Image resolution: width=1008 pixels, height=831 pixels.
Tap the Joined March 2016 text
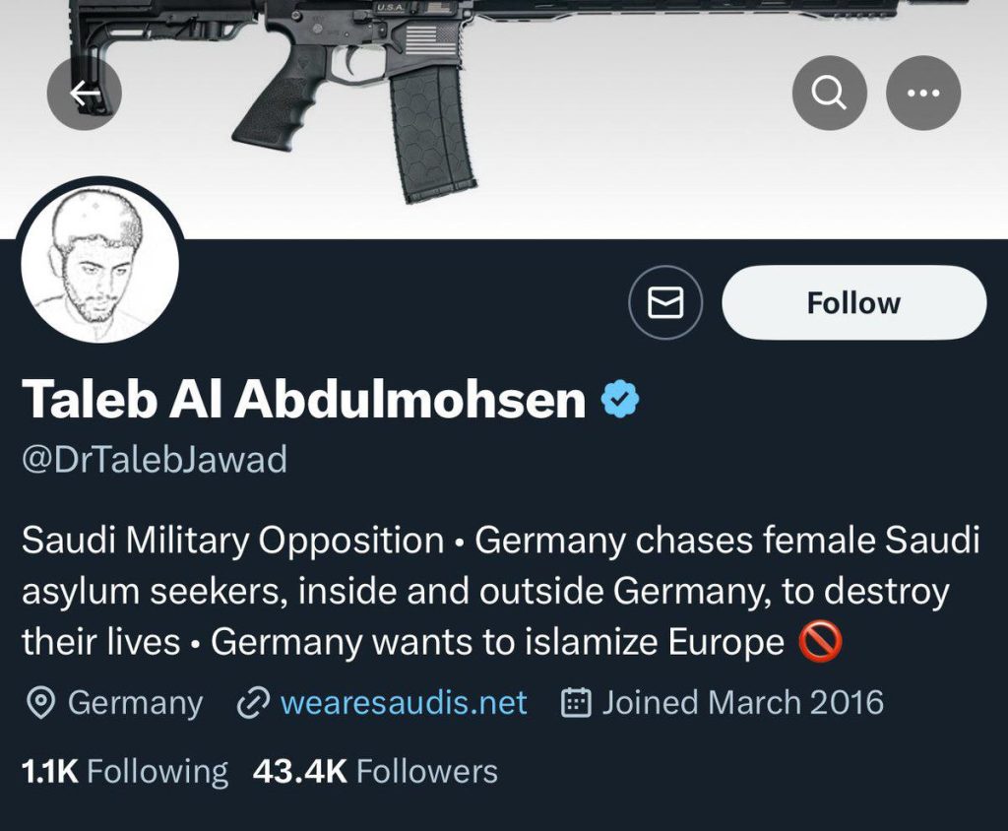[x=742, y=703]
